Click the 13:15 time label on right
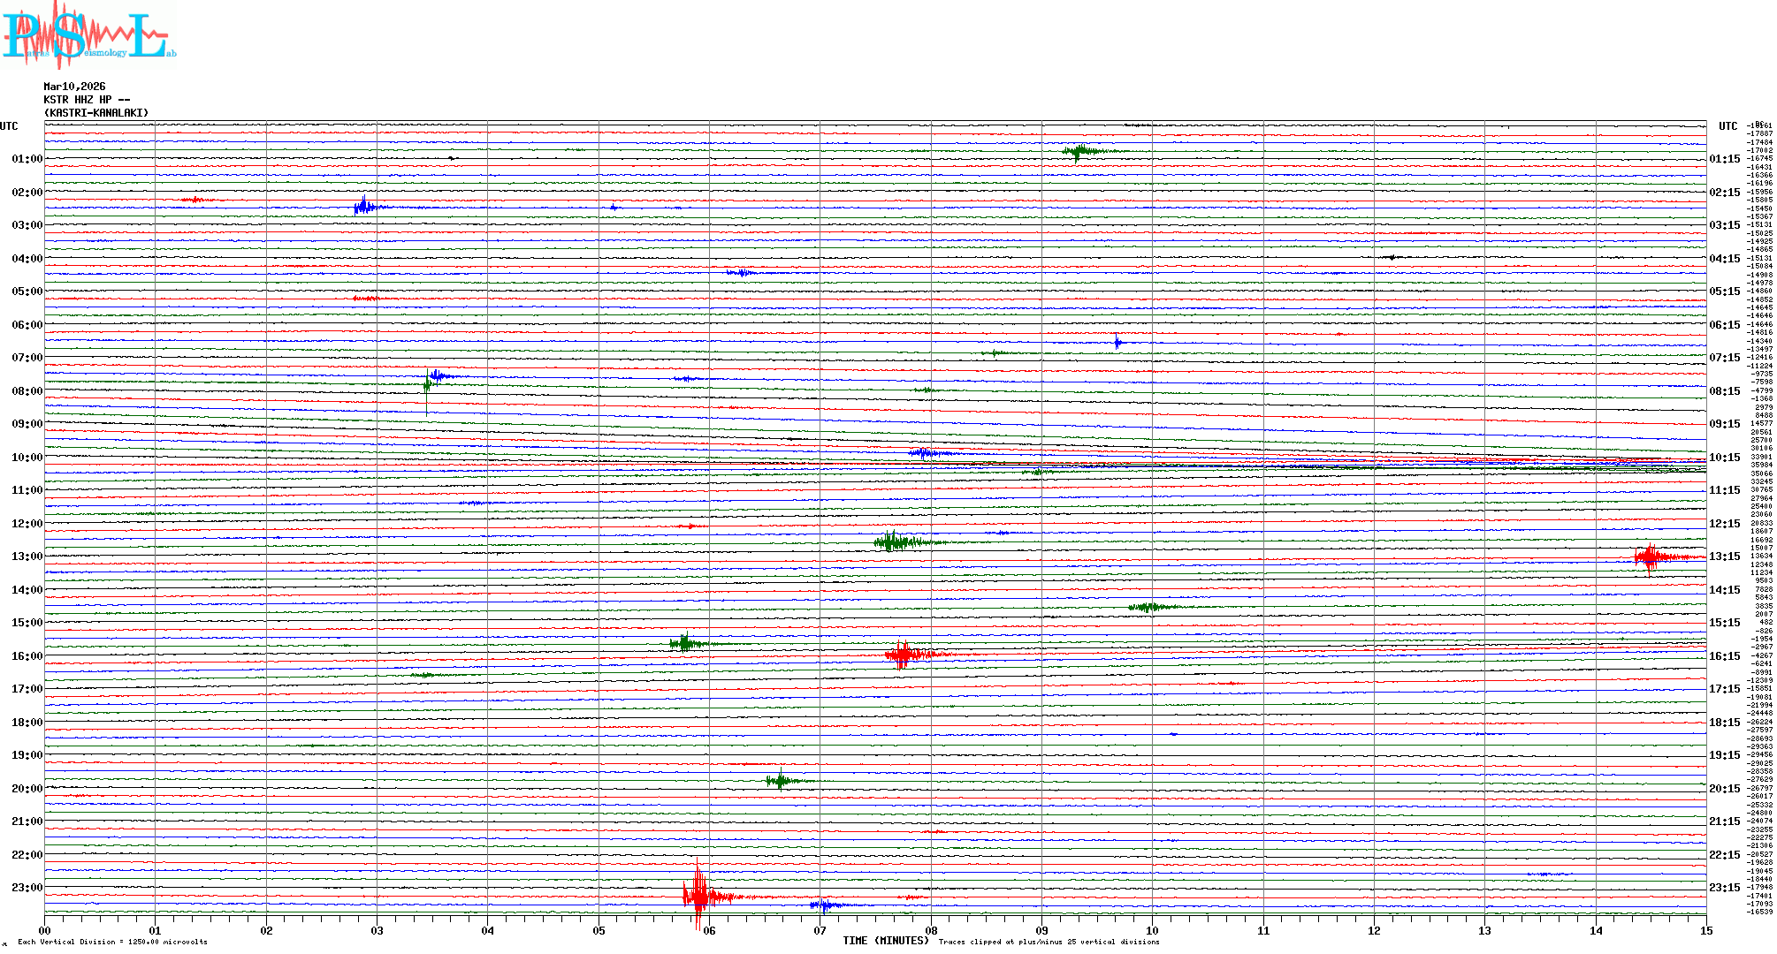This screenshot has width=1777, height=954. coord(1724,556)
